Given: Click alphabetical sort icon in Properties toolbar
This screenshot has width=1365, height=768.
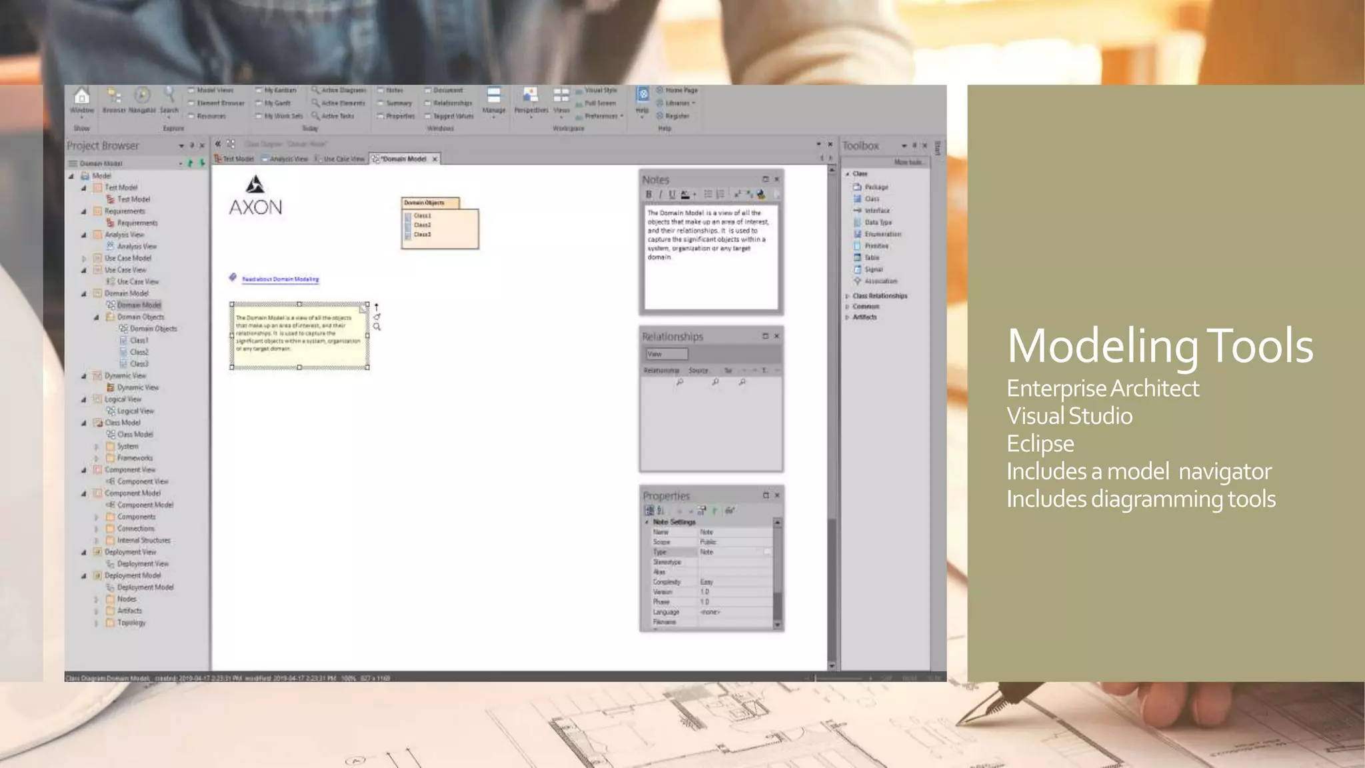Looking at the screenshot, I should [661, 511].
